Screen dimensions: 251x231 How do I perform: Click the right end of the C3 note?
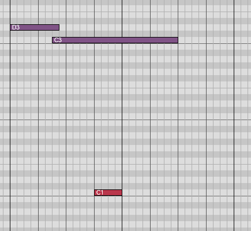pyautogui.click(x=177, y=40)
